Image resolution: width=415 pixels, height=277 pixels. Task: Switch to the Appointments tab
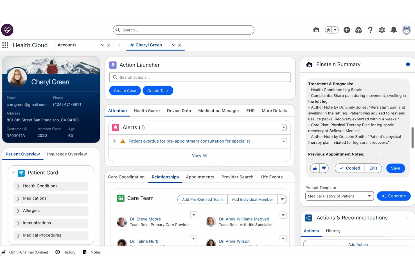click(x=200, y=177)
